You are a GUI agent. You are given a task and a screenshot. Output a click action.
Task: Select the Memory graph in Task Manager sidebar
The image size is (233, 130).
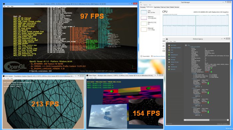coord(144,18)
